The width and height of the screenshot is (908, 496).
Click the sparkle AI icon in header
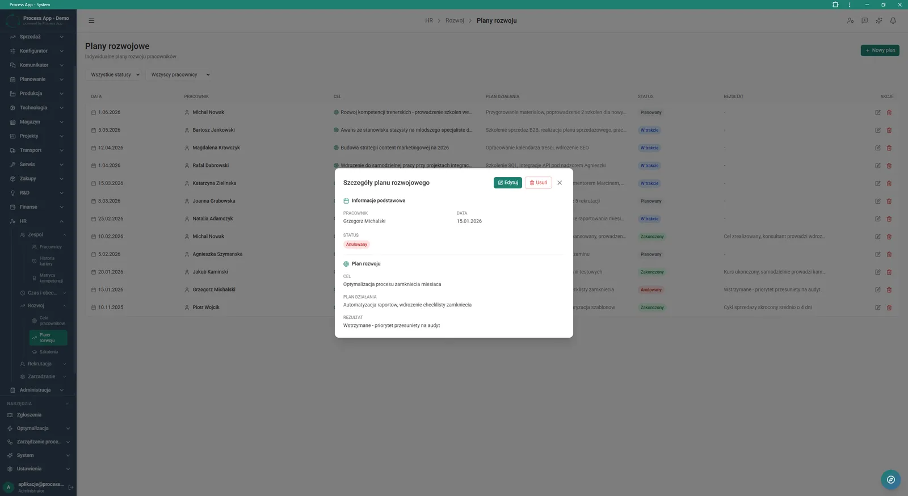pyautogui.click(x=878, y=20)
